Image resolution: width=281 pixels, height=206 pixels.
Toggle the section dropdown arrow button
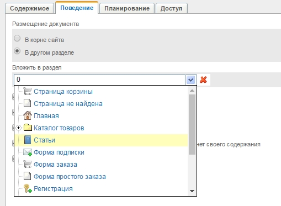(x=190, y=80)
